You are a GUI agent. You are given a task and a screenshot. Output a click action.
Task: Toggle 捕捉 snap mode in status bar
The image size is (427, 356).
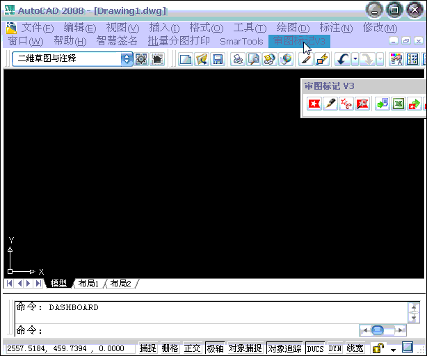pos(148,348)
